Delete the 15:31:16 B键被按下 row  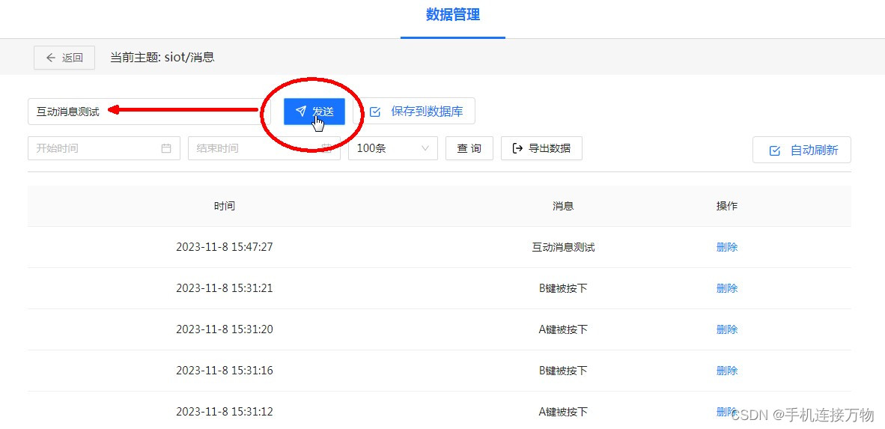[x=727, y=371]
